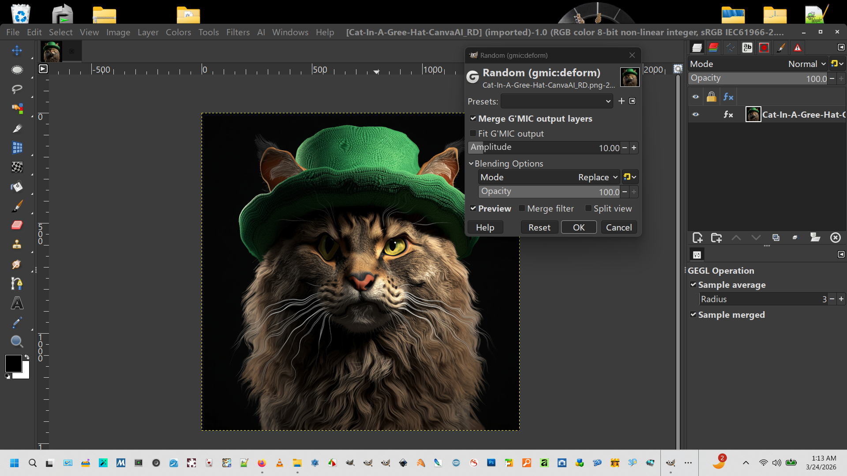Enable Fit G'MIC output checkbox
This screenshot has width=847, height=476.
pyautogui.click(x=473, y=133)
